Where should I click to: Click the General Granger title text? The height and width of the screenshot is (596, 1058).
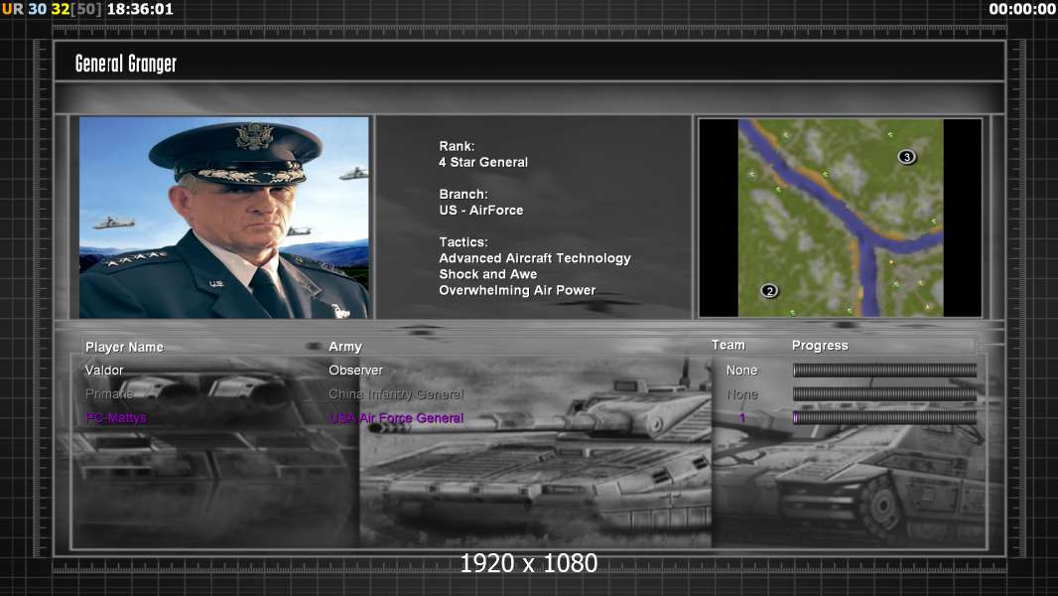(125, 64)
